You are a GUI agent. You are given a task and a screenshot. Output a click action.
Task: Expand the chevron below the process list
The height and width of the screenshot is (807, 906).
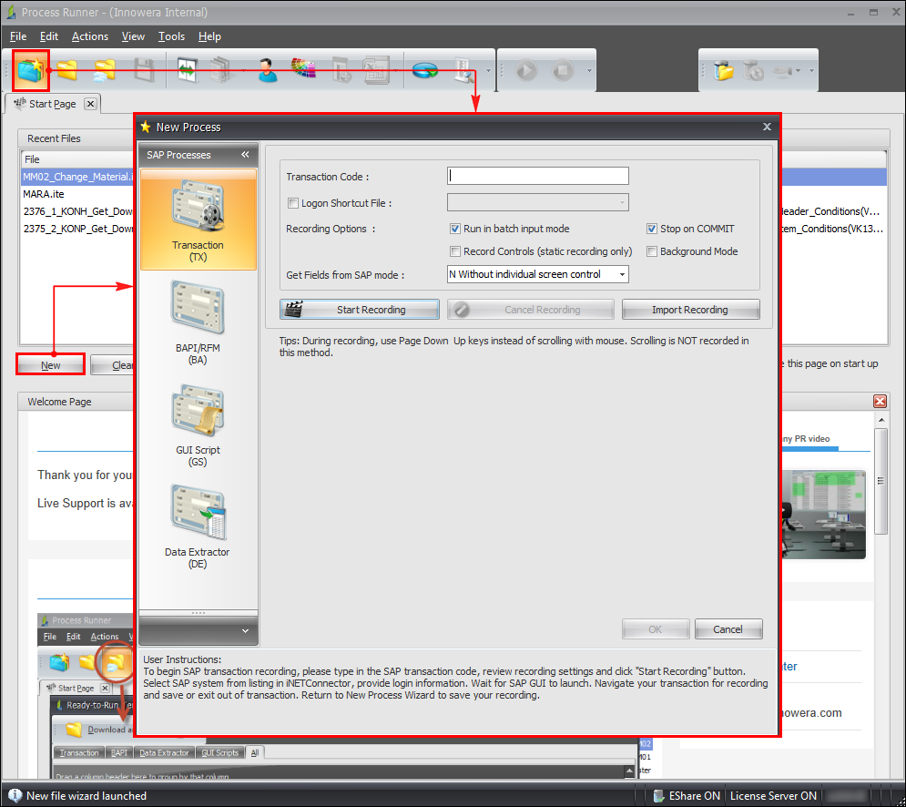click(245, 630)
